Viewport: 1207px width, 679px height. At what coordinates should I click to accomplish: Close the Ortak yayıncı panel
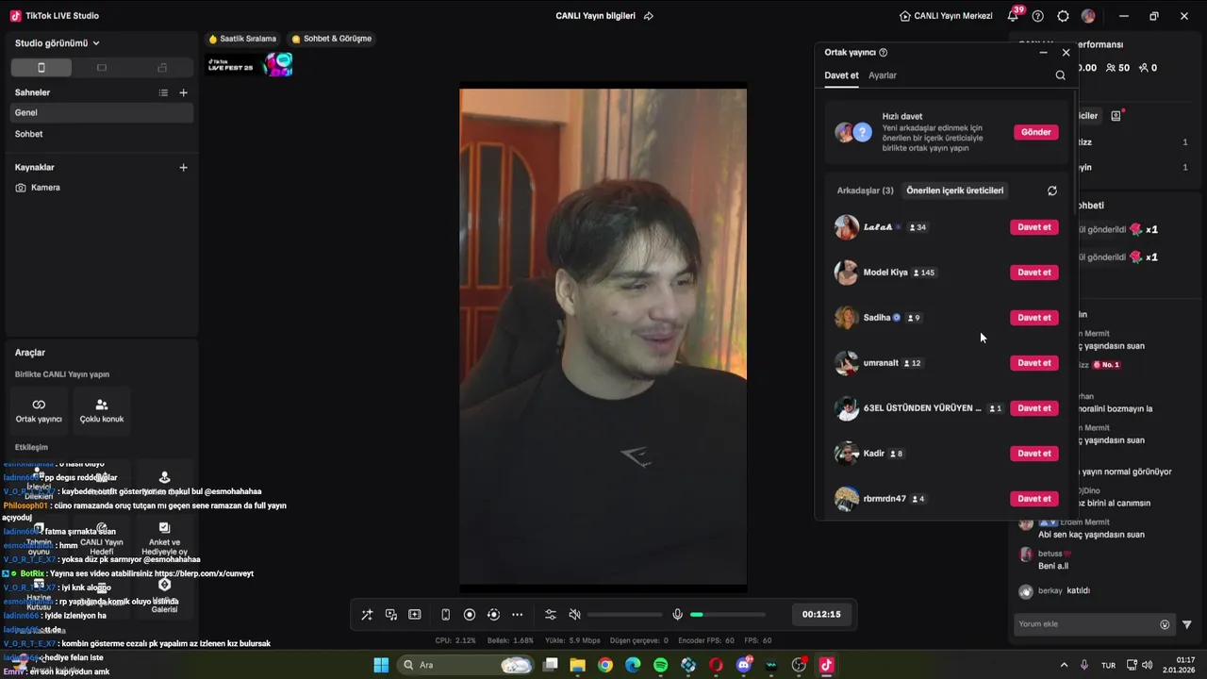pyautogui.click(x=1066, y=53)
